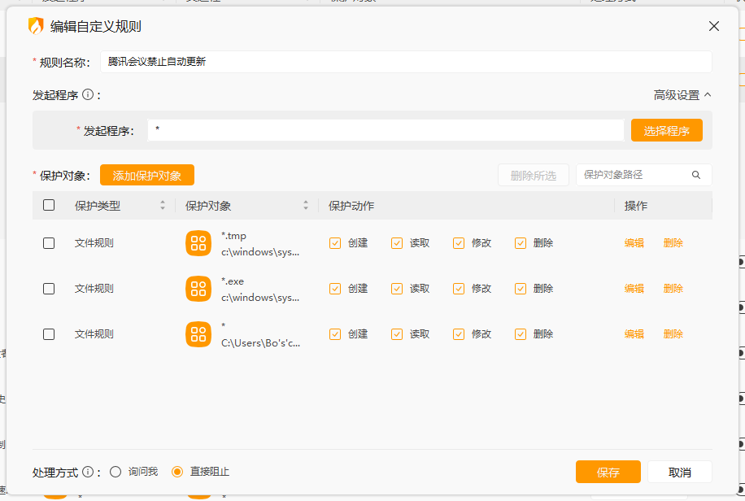The width and height of the screenshot is (745, 501).
Task: Click the info icon beside 发起程序
Action: [x=88, y=95]
